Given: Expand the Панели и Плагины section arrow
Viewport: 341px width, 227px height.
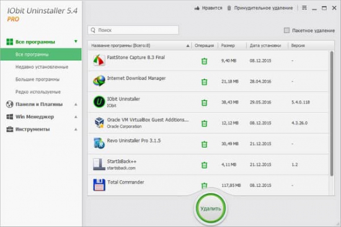Looking at the screenshot, I should (x=76, y=104).
